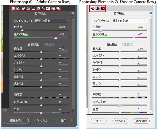
Task: Open Camera Calibration icon in Elements panel
Action: coord(103,8)
